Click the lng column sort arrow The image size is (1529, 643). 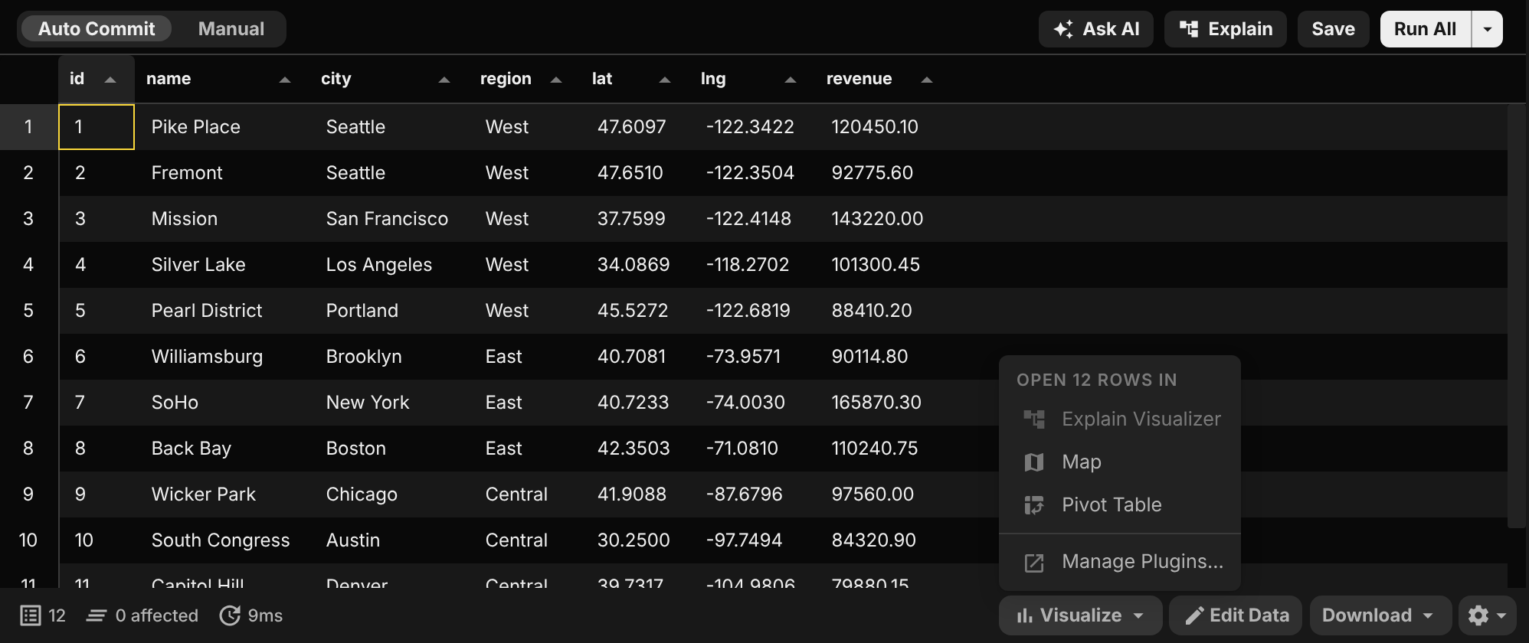point(791,80)
